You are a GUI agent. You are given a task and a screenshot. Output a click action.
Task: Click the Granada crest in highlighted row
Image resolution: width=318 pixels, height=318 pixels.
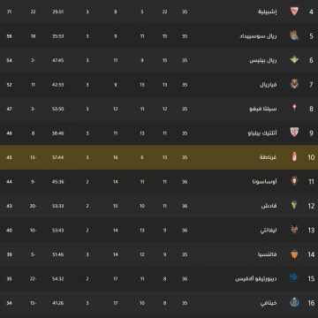pyautogui.click(x=294, y=157)
